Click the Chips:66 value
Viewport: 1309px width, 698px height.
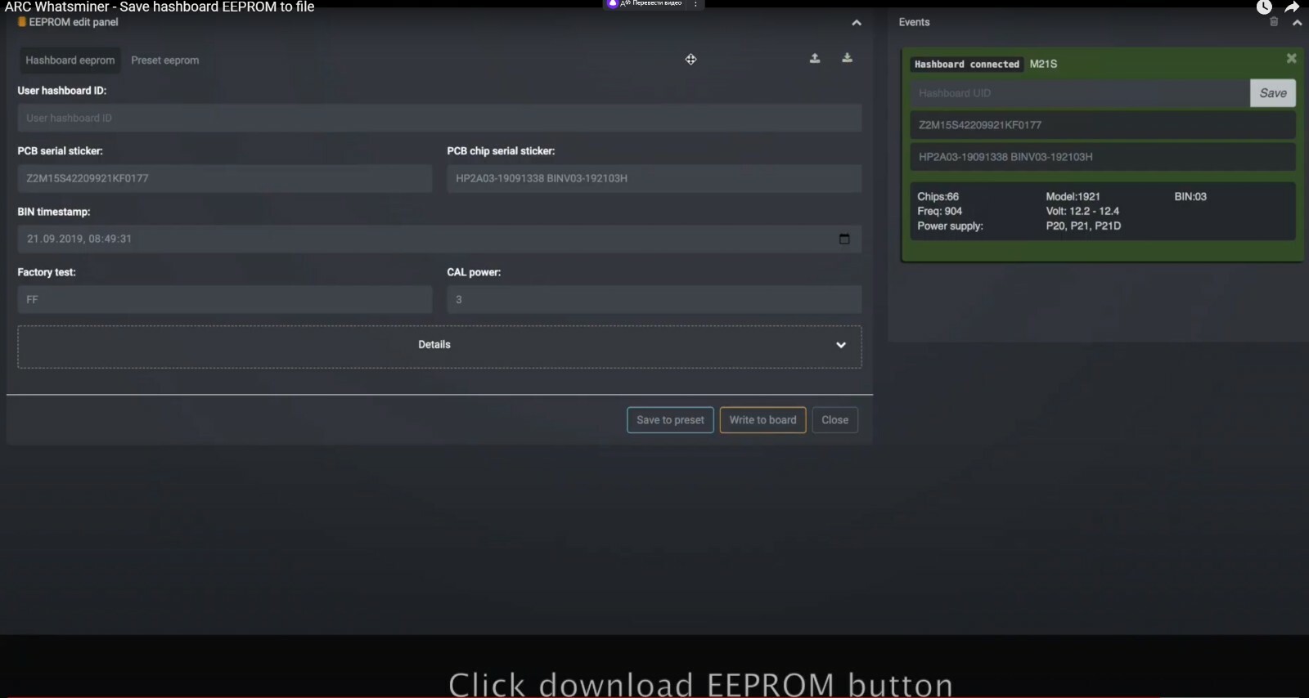point(938,197)
